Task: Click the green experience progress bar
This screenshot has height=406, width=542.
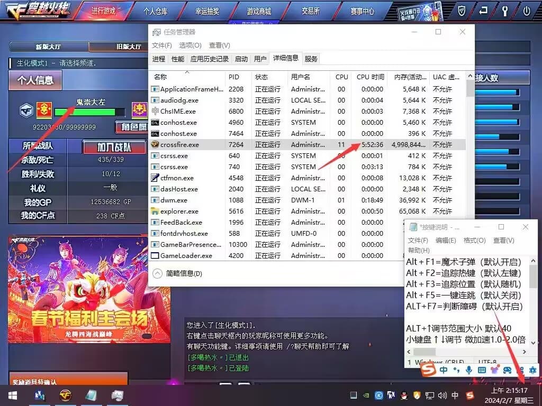Action: pos(89,112)
